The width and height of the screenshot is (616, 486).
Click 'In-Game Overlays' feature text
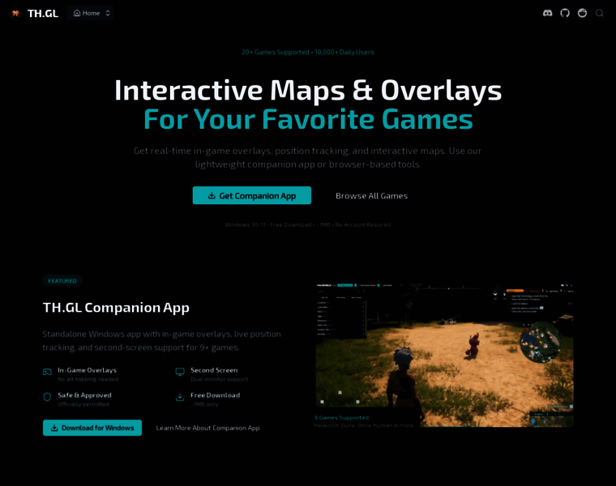tap(88, 370)
